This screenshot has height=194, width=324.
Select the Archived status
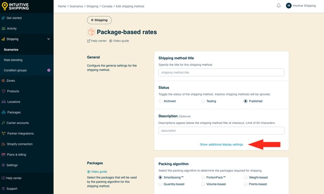160,101
